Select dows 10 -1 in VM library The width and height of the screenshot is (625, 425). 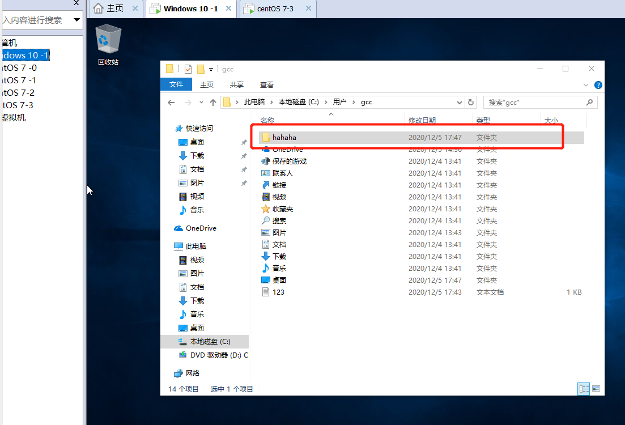coord(25,55)
